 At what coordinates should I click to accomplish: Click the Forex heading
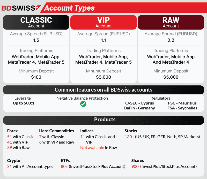pos(12,131)
